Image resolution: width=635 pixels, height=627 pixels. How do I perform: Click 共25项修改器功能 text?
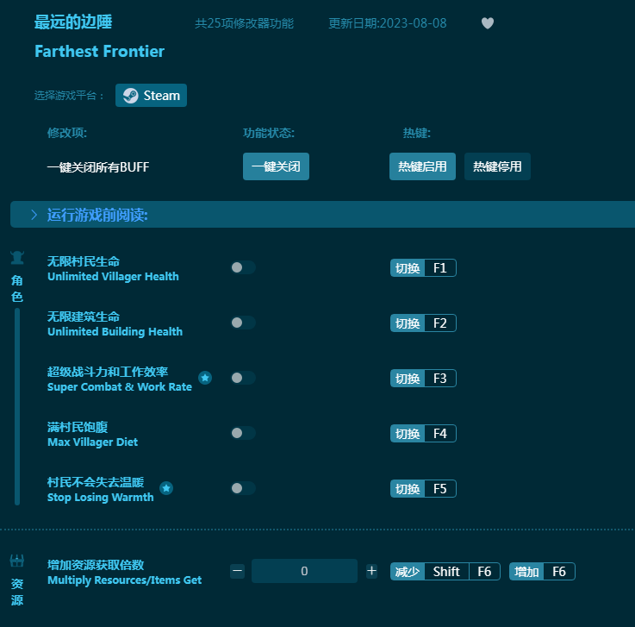point(244,23)
